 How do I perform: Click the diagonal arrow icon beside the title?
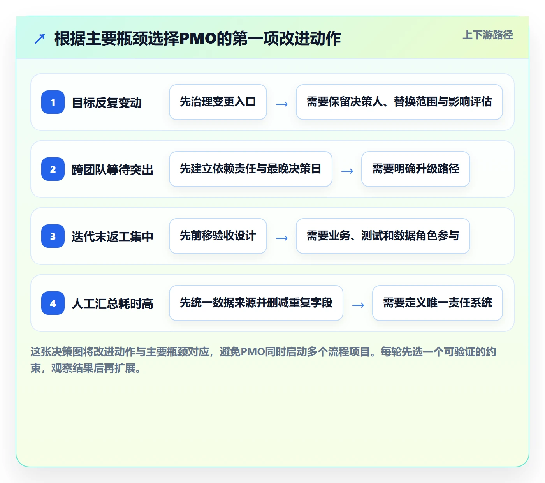point(40,39)
